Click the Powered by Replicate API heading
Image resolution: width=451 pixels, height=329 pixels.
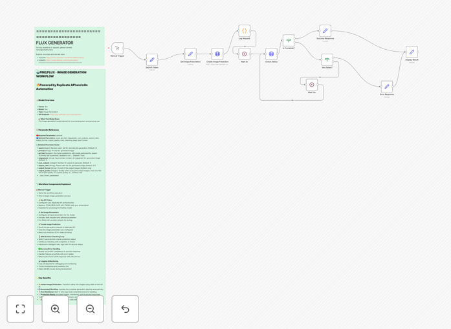tap(62, 87)
